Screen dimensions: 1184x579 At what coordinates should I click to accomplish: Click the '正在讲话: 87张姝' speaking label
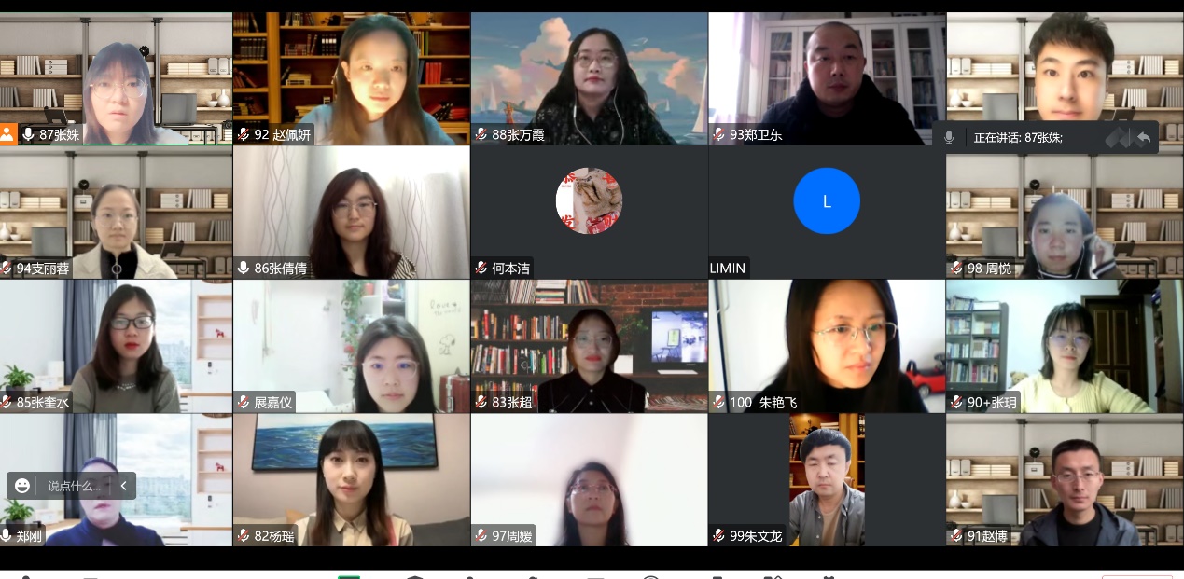1018,137
